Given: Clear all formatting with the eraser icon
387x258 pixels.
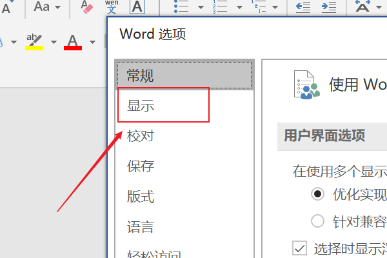Looking at the screenshot, I should (x=86, y=7).
